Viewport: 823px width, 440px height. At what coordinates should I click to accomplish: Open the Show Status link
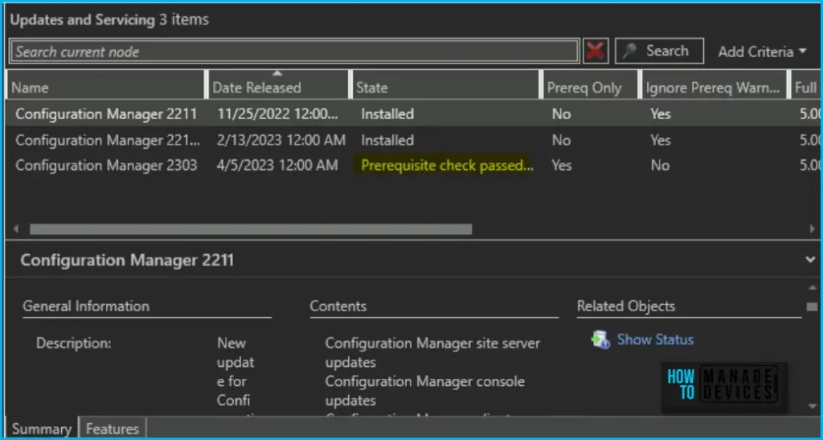pos(654,339)
